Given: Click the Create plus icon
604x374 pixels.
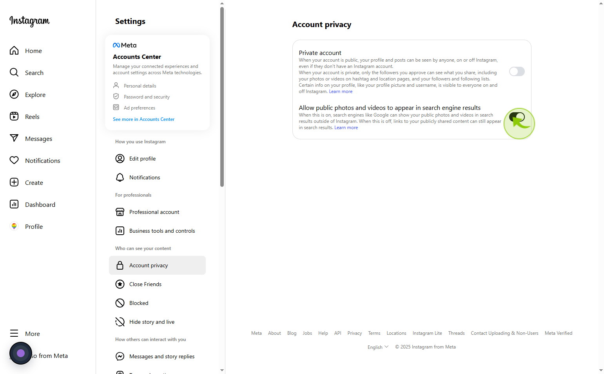Looking at the screenshot, I should coord(14,182).
